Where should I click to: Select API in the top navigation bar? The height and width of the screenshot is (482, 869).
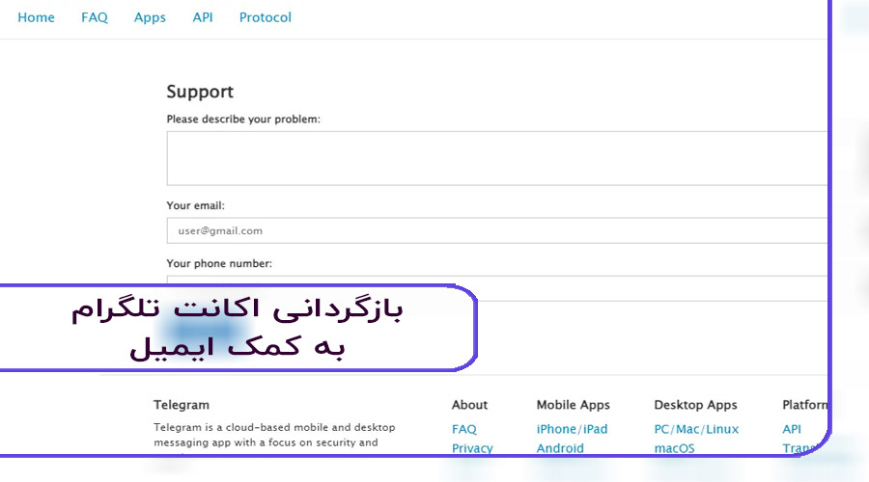[203, 17]
